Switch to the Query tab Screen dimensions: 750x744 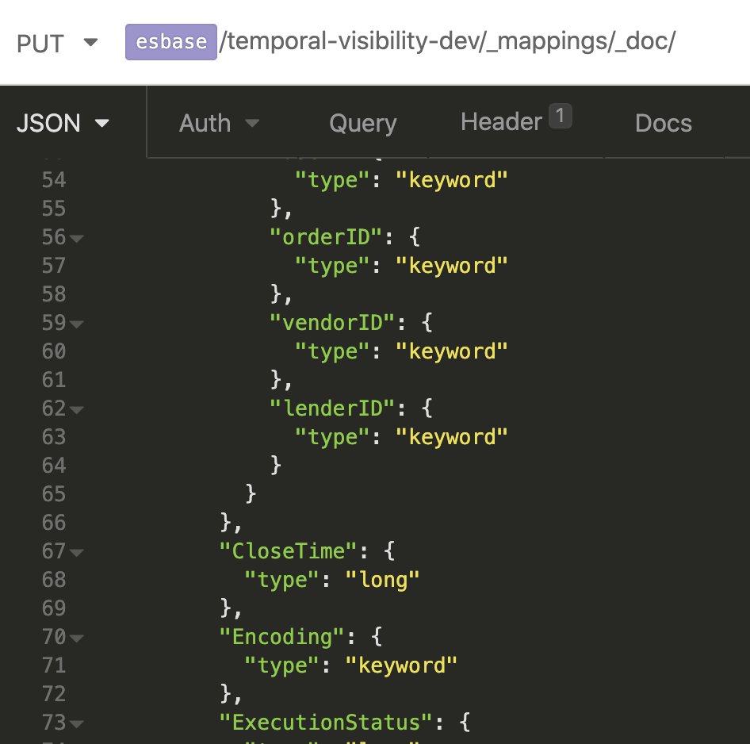click(362, 123)
